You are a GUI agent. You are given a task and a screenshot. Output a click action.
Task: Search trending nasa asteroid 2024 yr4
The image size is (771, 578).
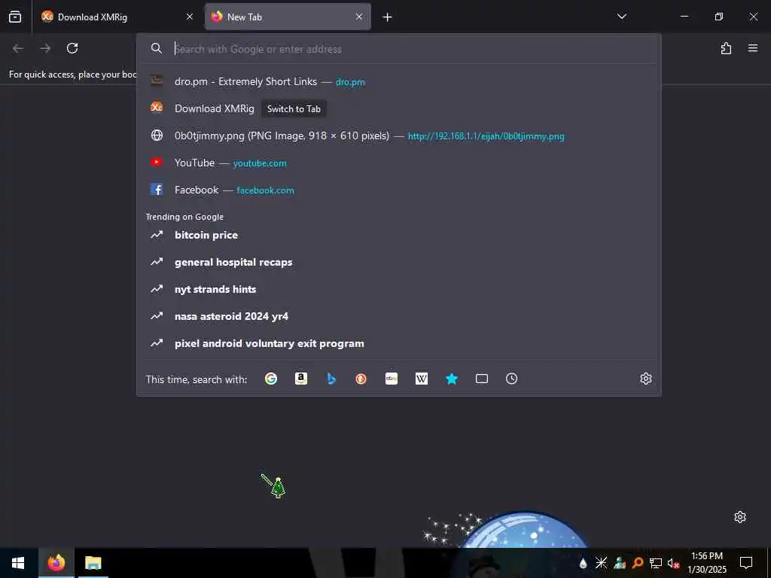(399, 316)
